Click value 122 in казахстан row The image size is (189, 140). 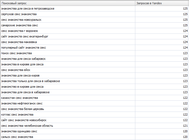pos(185,98)
